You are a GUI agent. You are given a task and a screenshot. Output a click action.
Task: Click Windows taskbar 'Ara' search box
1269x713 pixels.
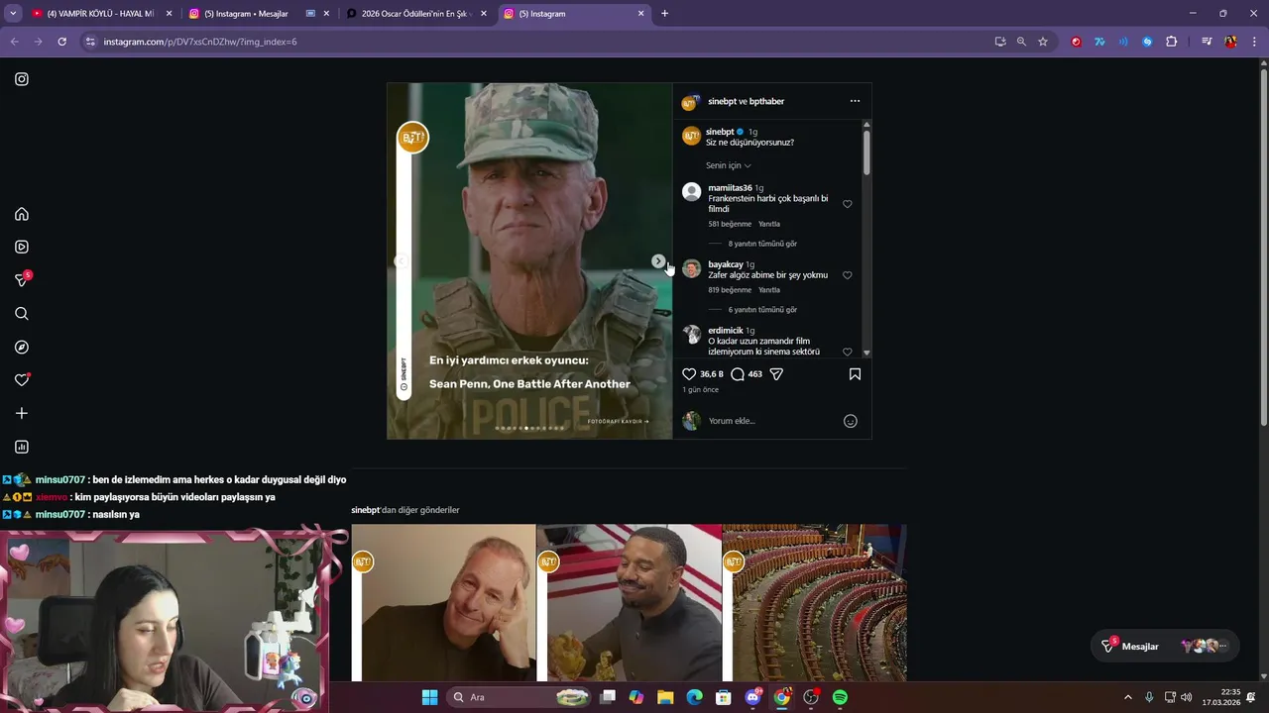point(517,697)
